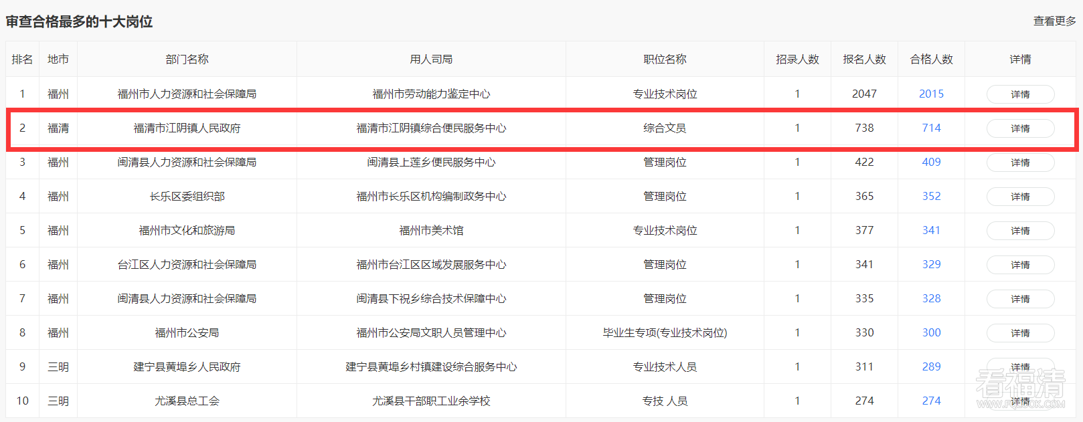Viewport: 1083px width, 422px height.
Task: Open 详情 for 福州市劳动能力鉴定中心 row
Action: click(1020, 94)
